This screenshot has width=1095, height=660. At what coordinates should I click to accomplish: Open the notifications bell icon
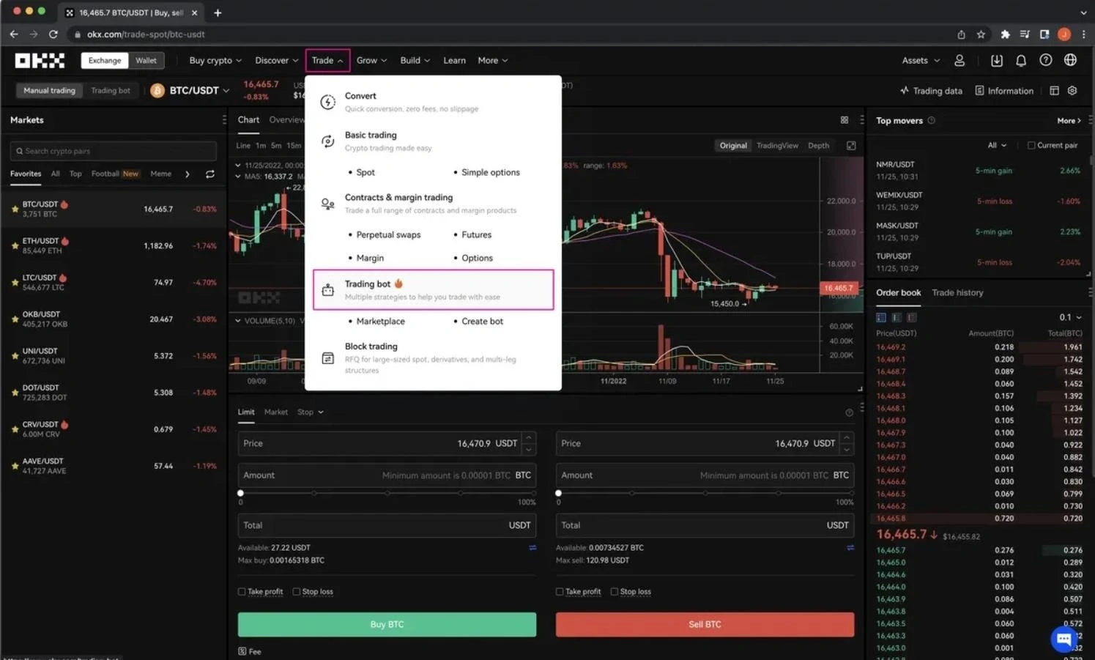[1020, 61]
